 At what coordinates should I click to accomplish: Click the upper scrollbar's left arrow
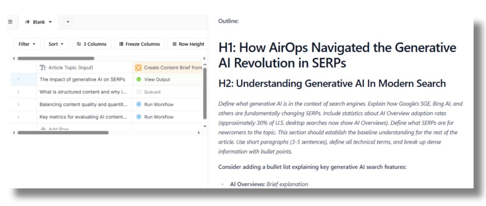click(x=14, y=58)
